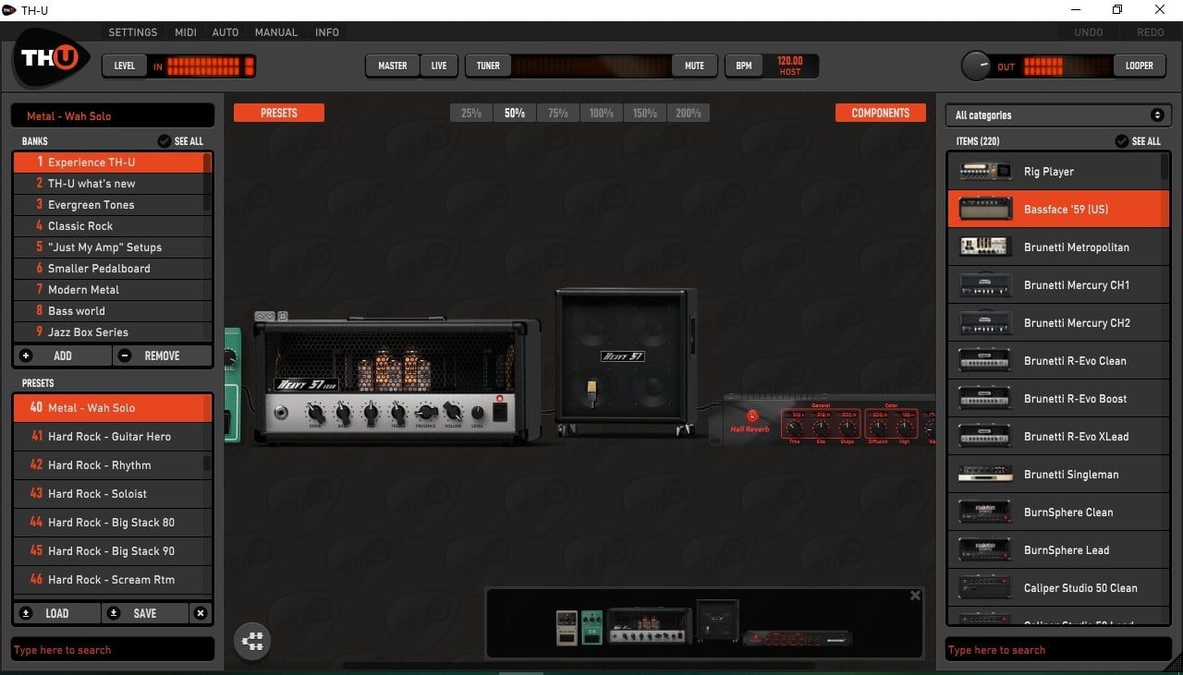Enable the TUNER
The width and height of the screenshot is (1183, 675).
(488, 66)
